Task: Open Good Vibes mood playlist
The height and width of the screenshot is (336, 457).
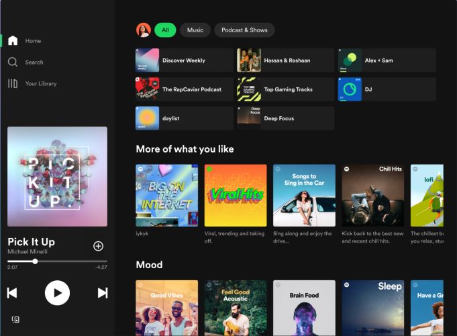Action: (166, 308)
